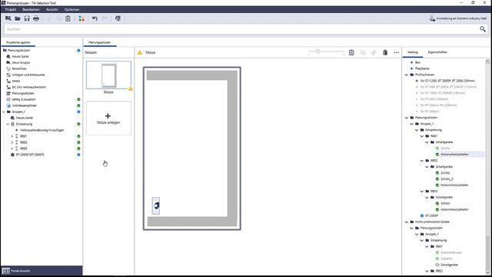Image resolution: width=492 pixels, height=277 pixels.
Task: Collapse the Profilschienen folder in the catalog
Action: coord(407,75)
